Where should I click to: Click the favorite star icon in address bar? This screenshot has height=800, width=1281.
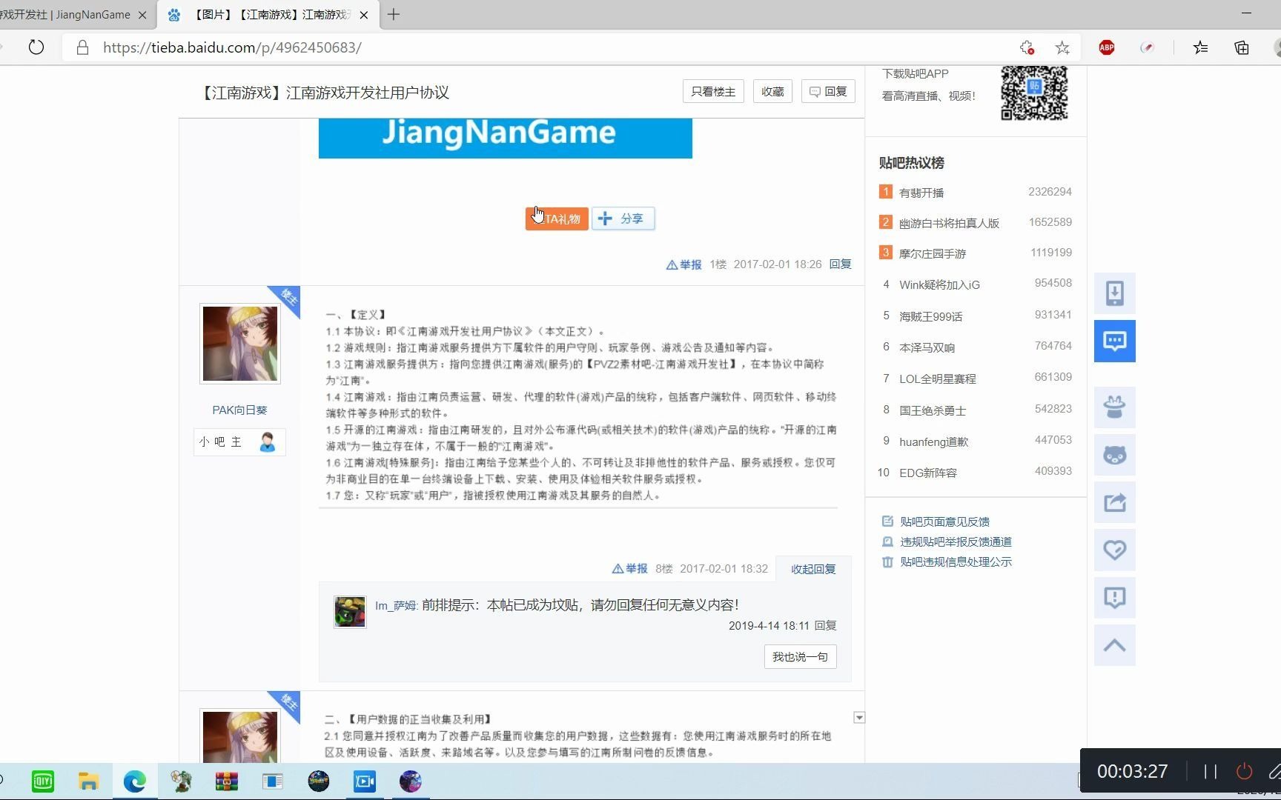[1062, 47]
